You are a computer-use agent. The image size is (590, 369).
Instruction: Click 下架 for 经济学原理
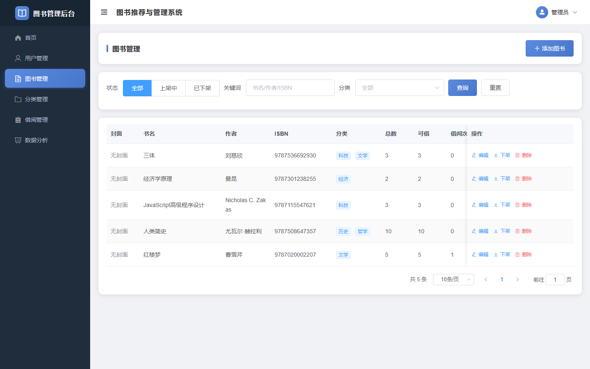(502, 179)
